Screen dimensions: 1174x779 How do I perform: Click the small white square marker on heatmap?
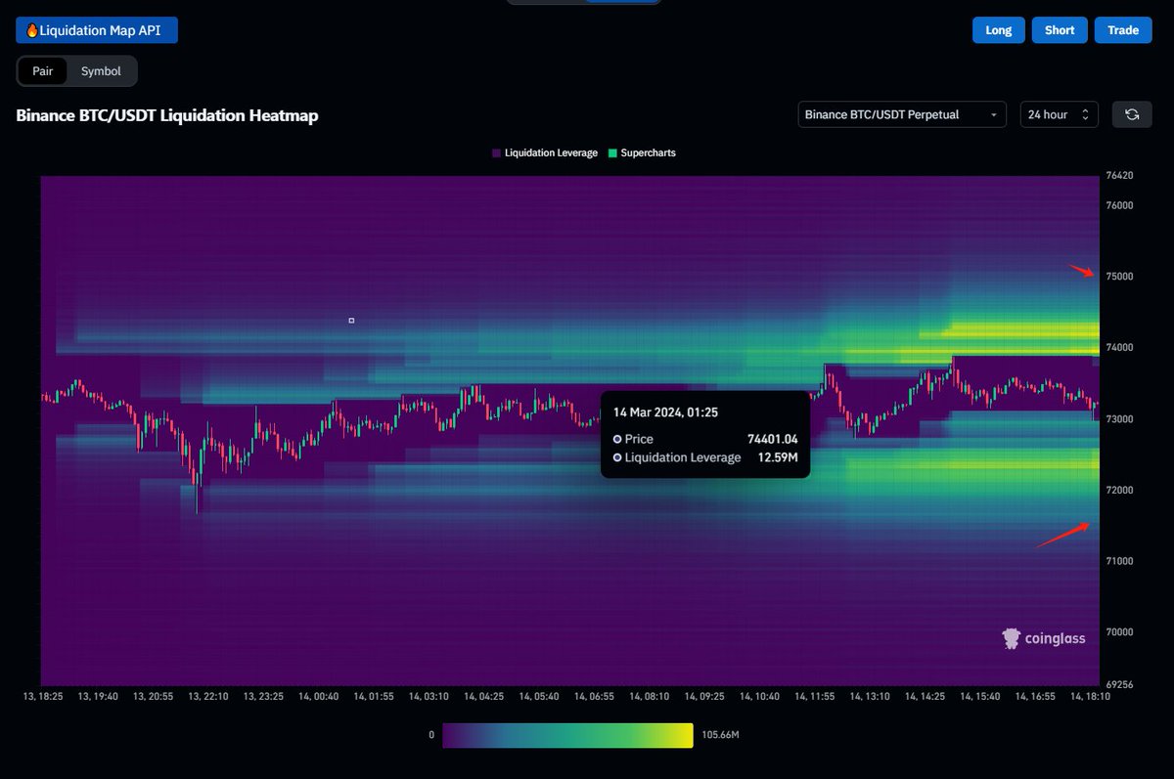[351, 320]
